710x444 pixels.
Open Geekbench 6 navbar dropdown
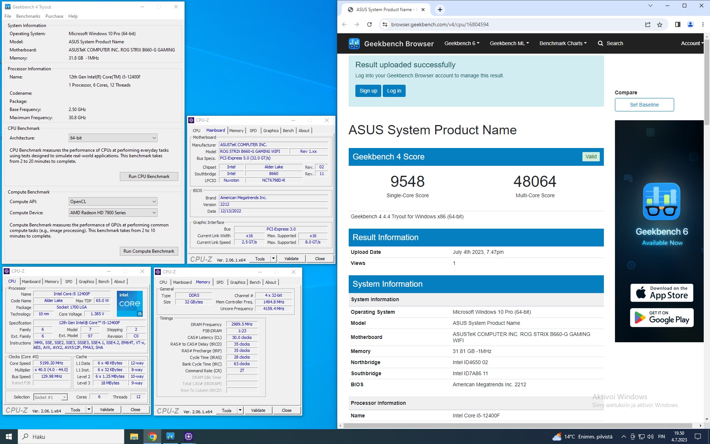[x=462, y=43]
